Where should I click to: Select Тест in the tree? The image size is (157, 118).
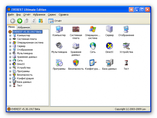pos(20,86)
